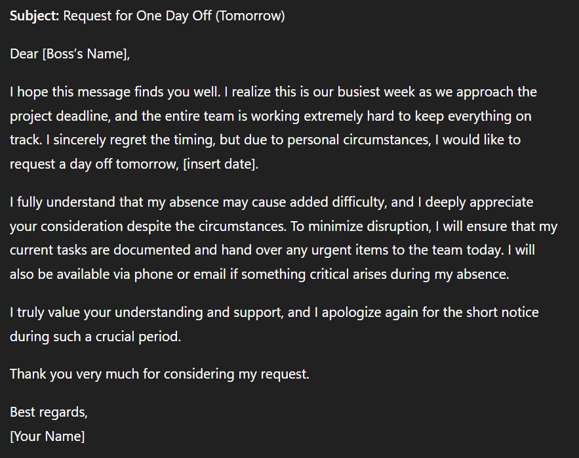The height and width of the screenshot is (458, 579).
Task: Click the bold "Subject:" label
Action: pos(35,16)
